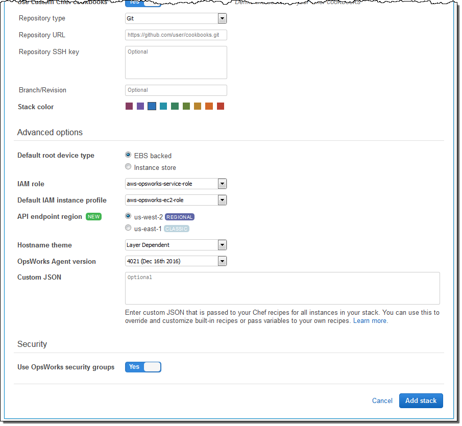Pick the maroon stack color swatch
This screenshot has width=462, height=426.
click(129, 106)
